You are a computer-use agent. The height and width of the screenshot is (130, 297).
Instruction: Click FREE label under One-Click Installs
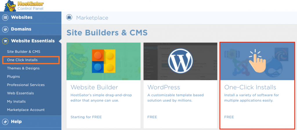[x=229, y=117]
